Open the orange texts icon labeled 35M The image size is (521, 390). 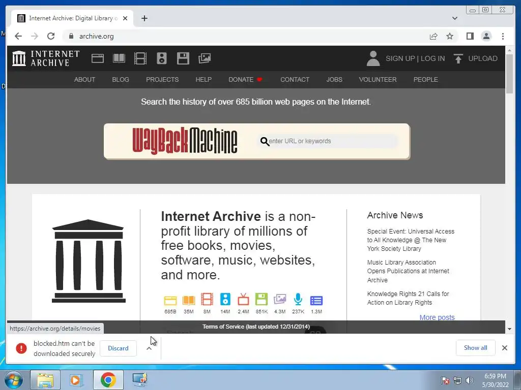[188, 300]
